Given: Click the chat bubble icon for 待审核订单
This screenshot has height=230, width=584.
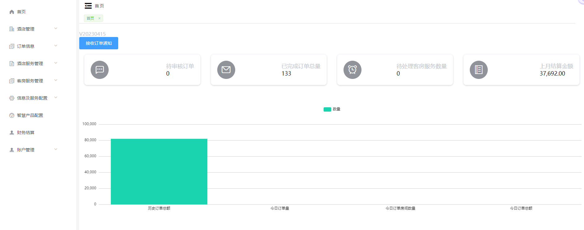Looking at the screenshot, I should tap(100, 70).
